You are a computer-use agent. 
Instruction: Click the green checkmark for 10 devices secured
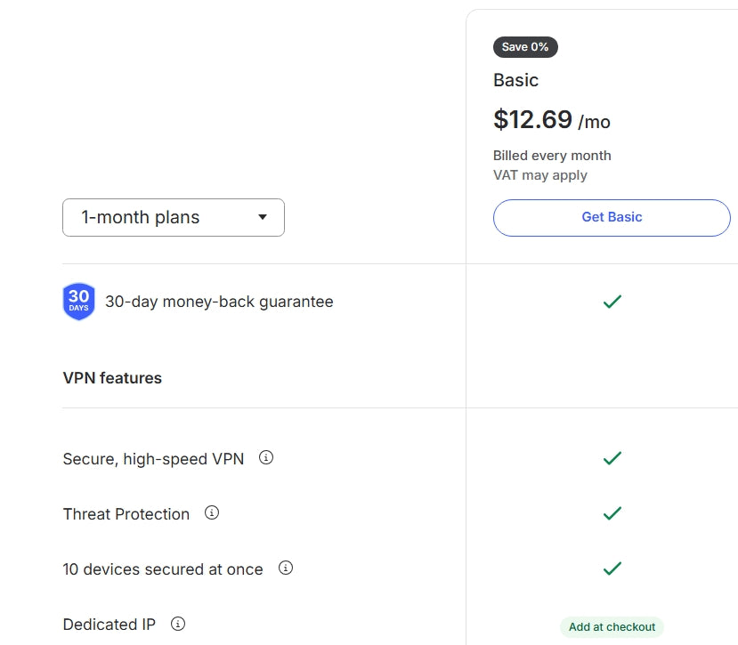[612, 568]
